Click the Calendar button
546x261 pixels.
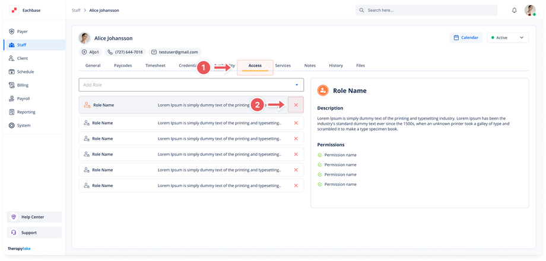click(x=465, y=37)
